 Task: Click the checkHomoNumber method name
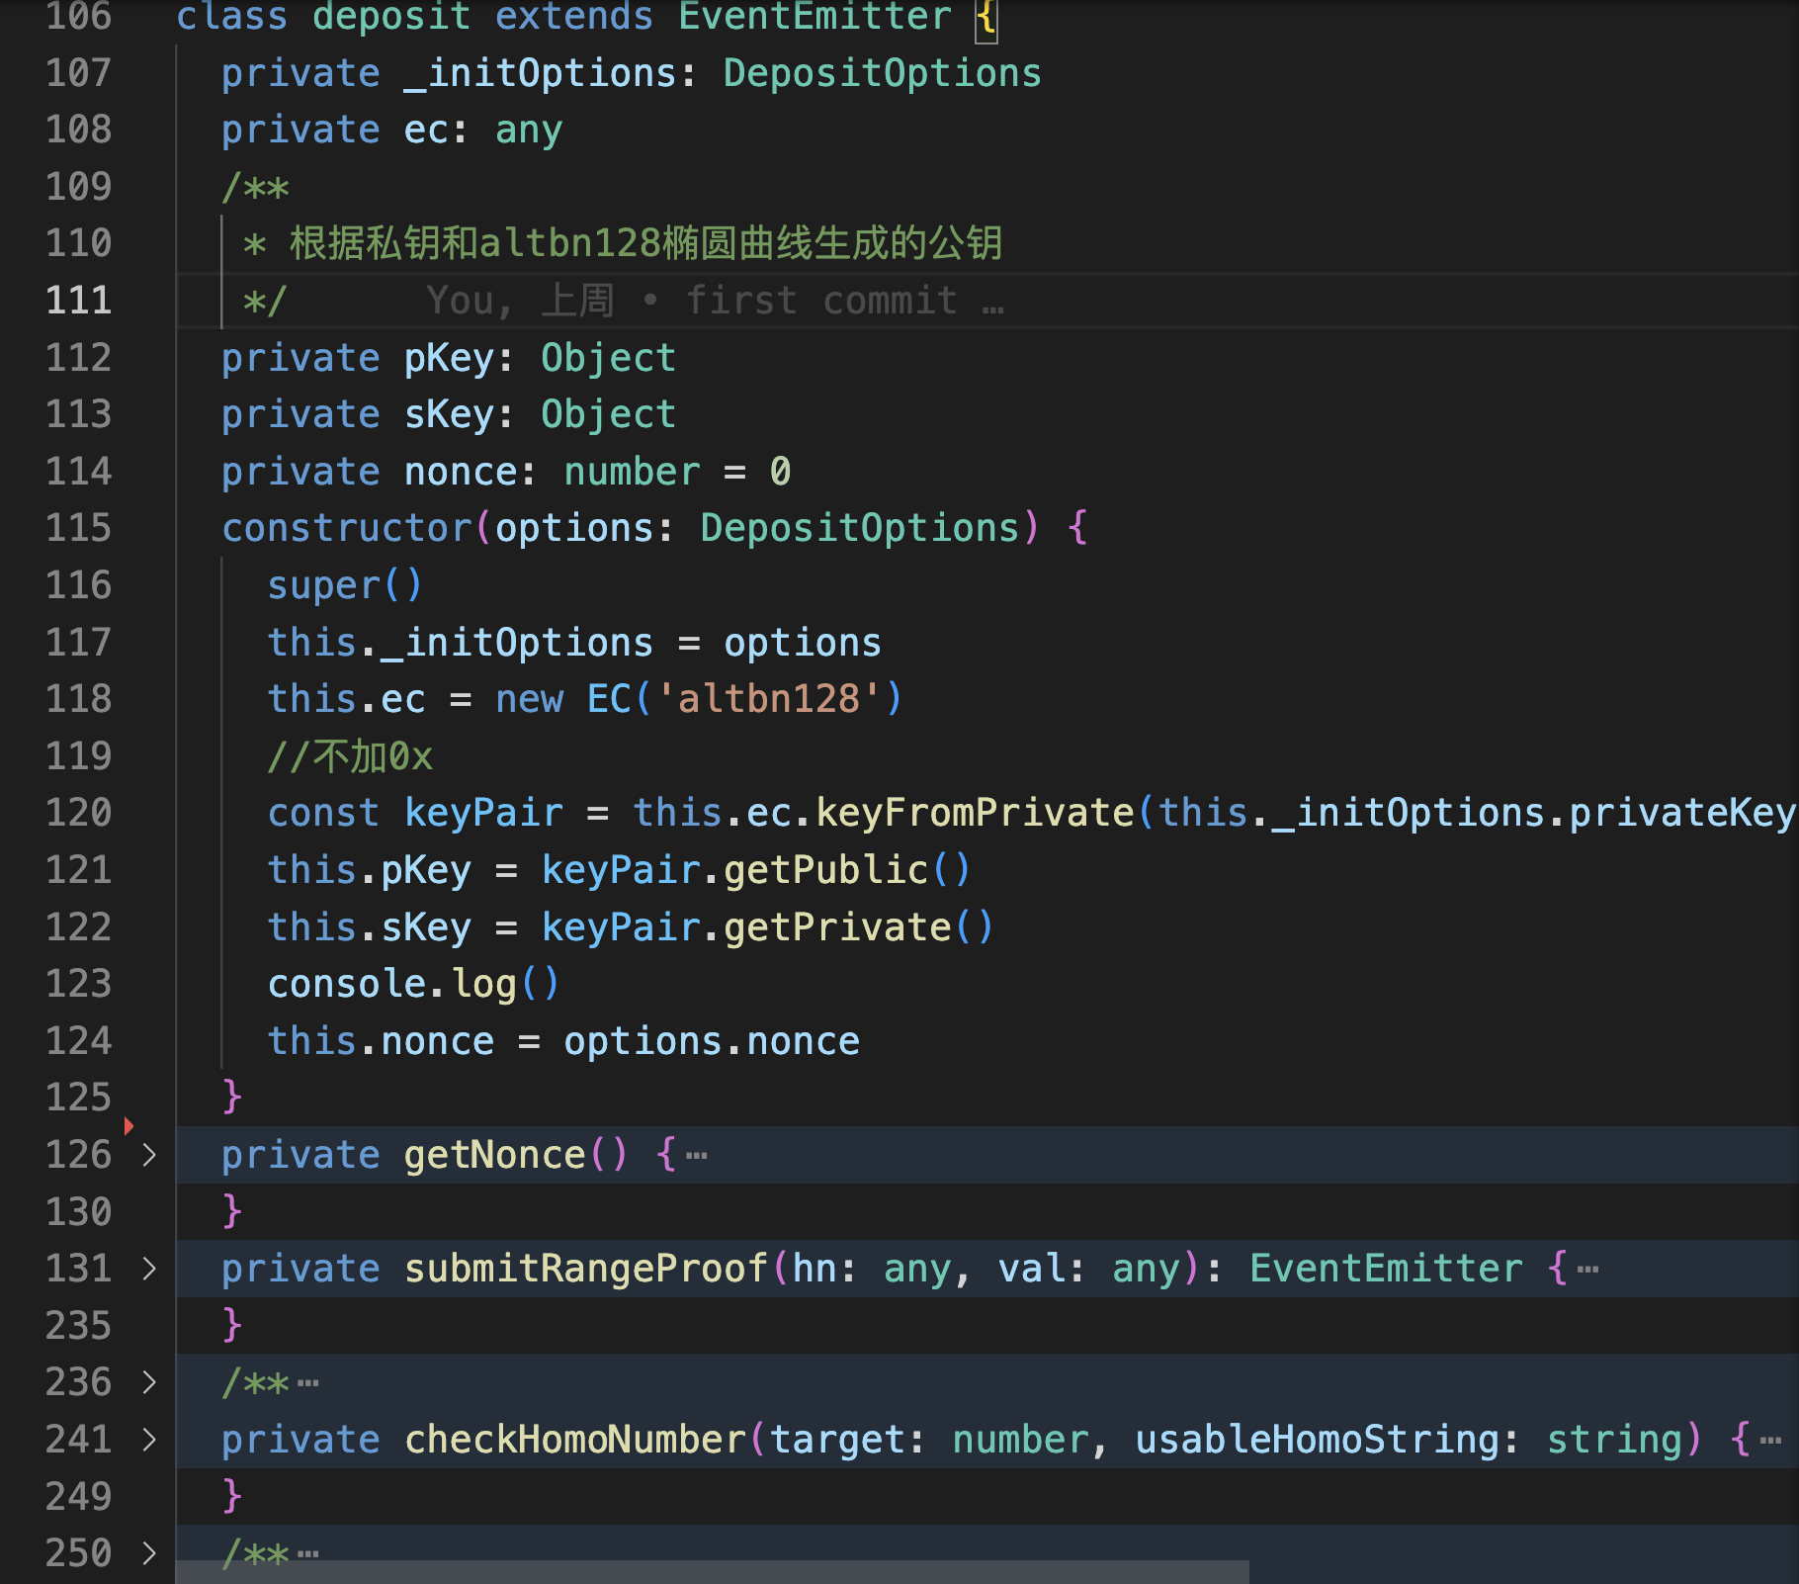[x=574, y=1440]
